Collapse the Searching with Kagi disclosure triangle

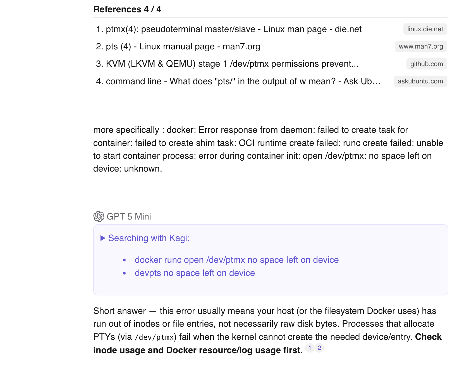[103, 238]
